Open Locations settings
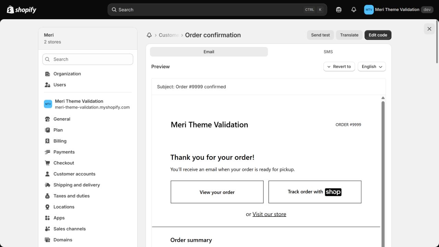The image size is (439, 247). tap(88, 207)
